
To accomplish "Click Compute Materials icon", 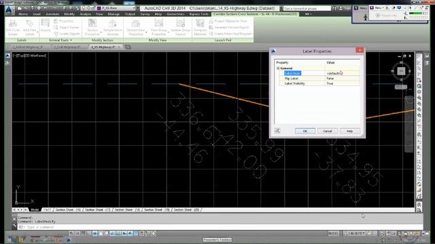I will tap(200, 27).
